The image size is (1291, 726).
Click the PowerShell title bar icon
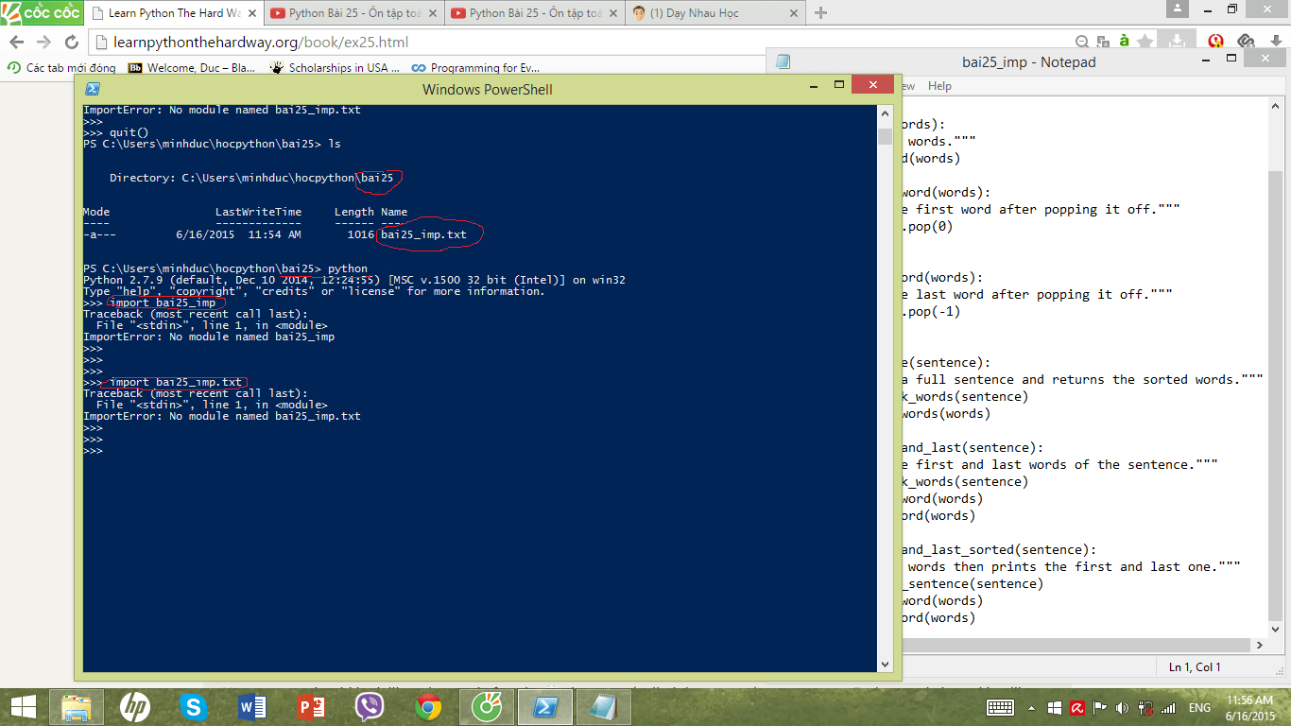(x=93, y=89)
